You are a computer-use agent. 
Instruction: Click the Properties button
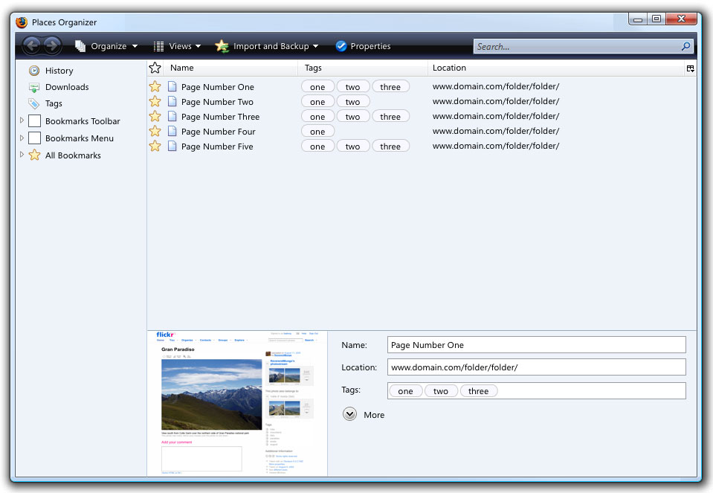(363, 46)
